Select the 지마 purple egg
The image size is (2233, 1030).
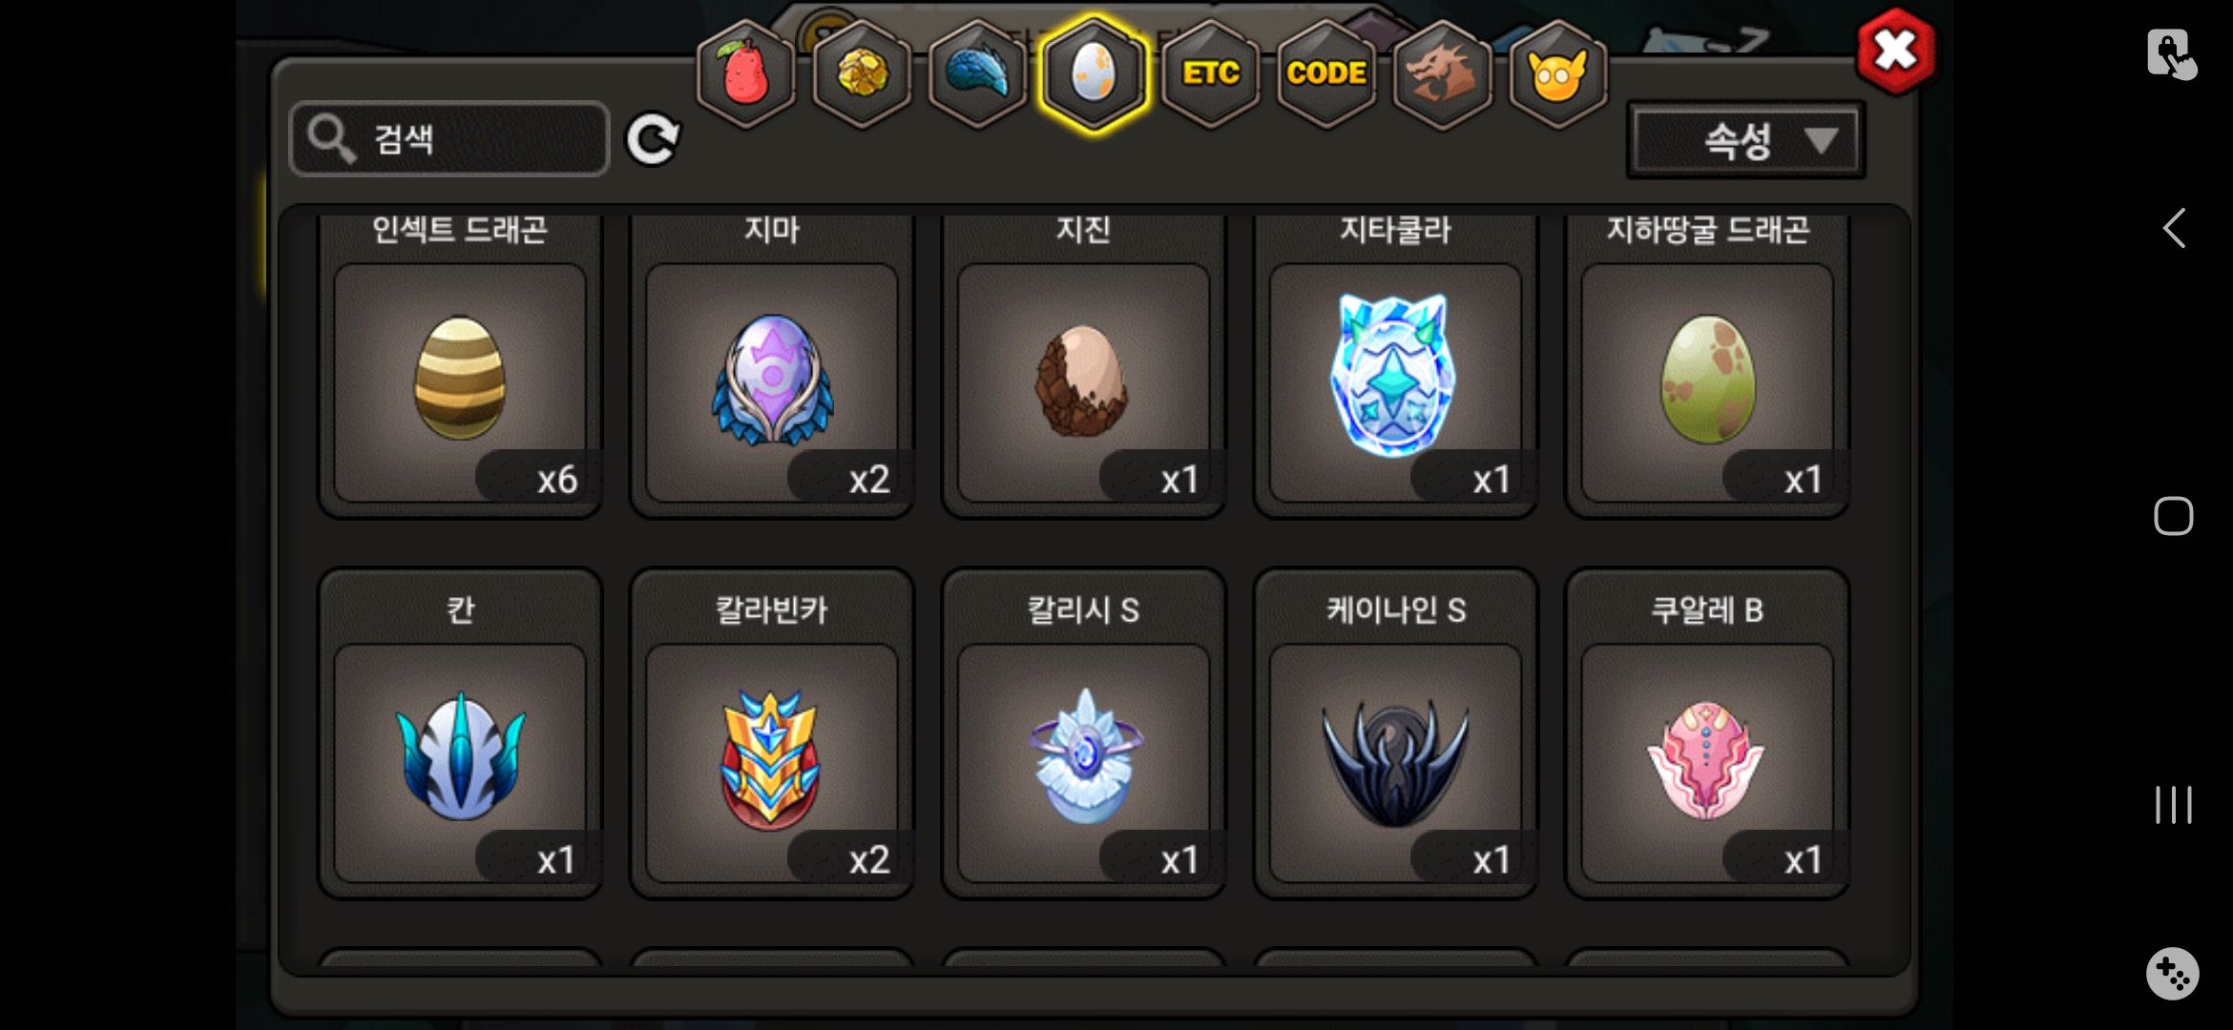(772, 381)
